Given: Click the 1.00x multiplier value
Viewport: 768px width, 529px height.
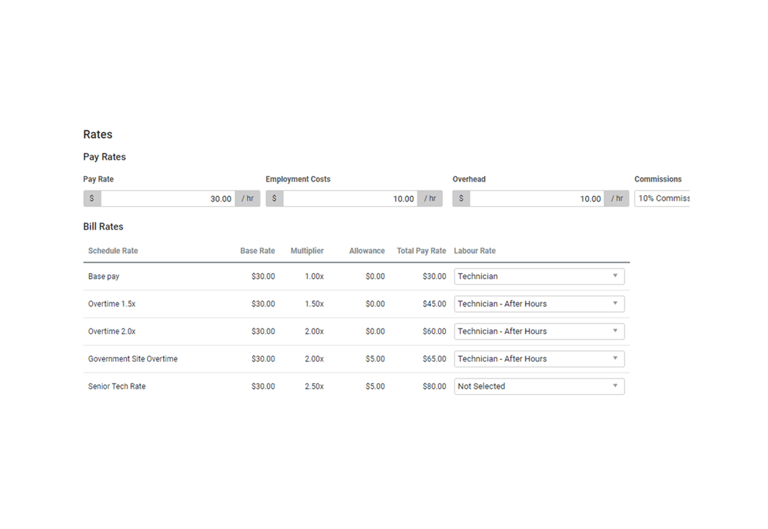Looking at the screenshot, I should 314,276.
